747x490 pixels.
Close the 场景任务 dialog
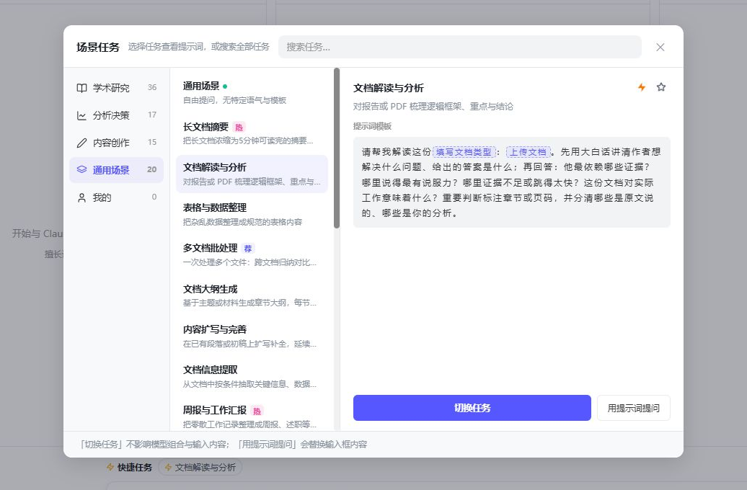tap(660, 47)
